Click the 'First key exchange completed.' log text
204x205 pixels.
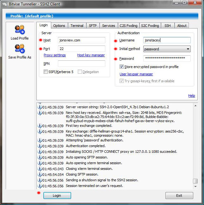click(x=89, y=126)
